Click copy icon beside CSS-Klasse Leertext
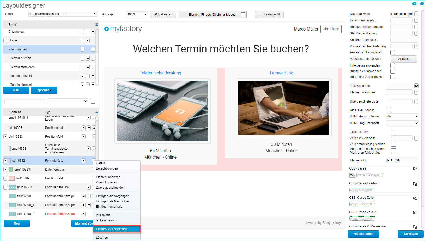This screenshot has height=241, width=425. (415, 184)
